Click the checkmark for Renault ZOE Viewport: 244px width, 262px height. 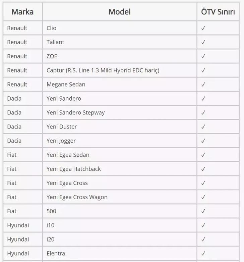203,56
